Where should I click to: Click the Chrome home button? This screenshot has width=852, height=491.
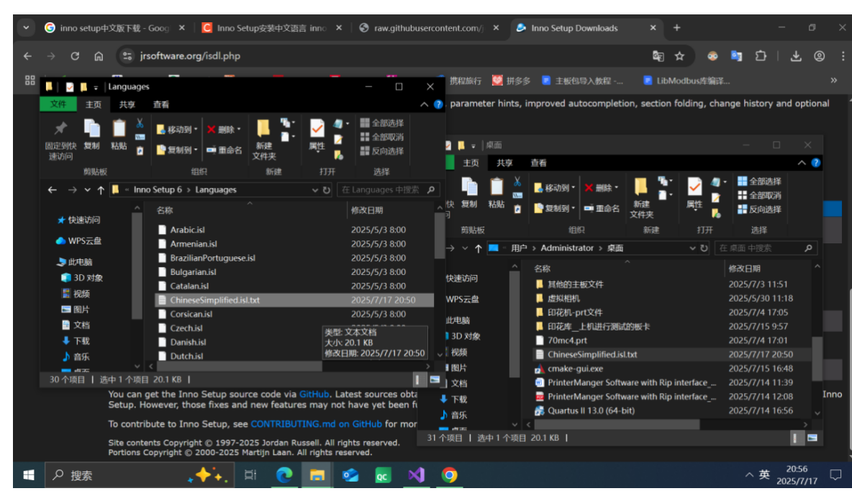click(x=99, y=56)
